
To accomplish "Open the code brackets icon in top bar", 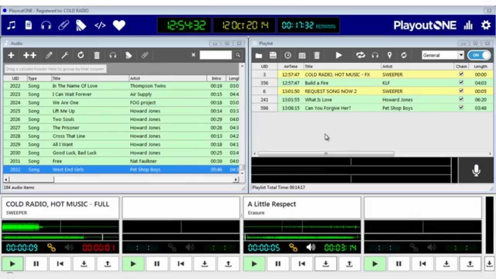I will click(x=100, y=26).
